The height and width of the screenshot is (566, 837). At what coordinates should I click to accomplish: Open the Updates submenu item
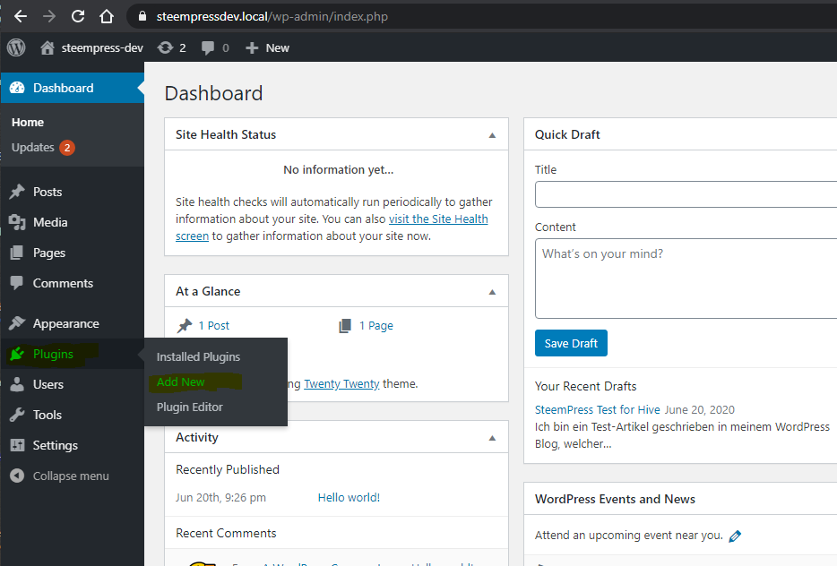(33, 147)
